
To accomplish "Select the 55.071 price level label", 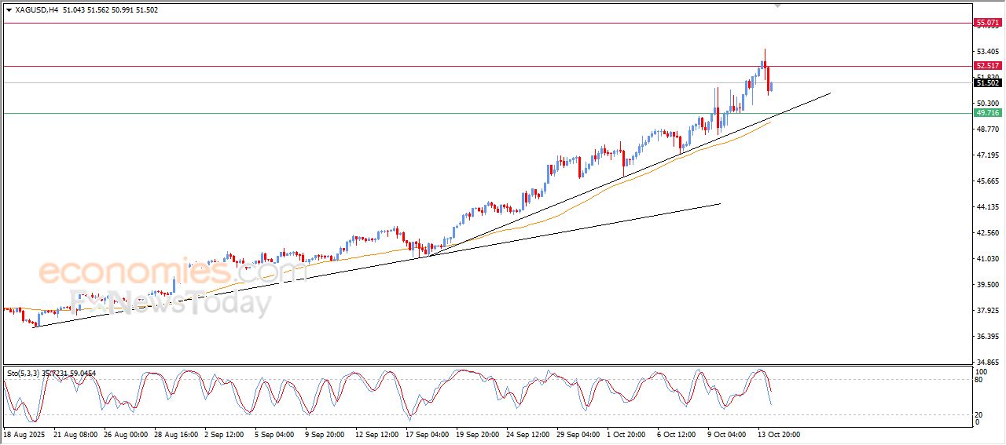I will [x=987, y=24].
